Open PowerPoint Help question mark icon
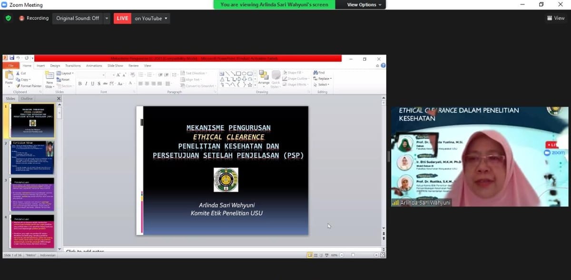Screen dimensions: 571x280 click(383, 66)
